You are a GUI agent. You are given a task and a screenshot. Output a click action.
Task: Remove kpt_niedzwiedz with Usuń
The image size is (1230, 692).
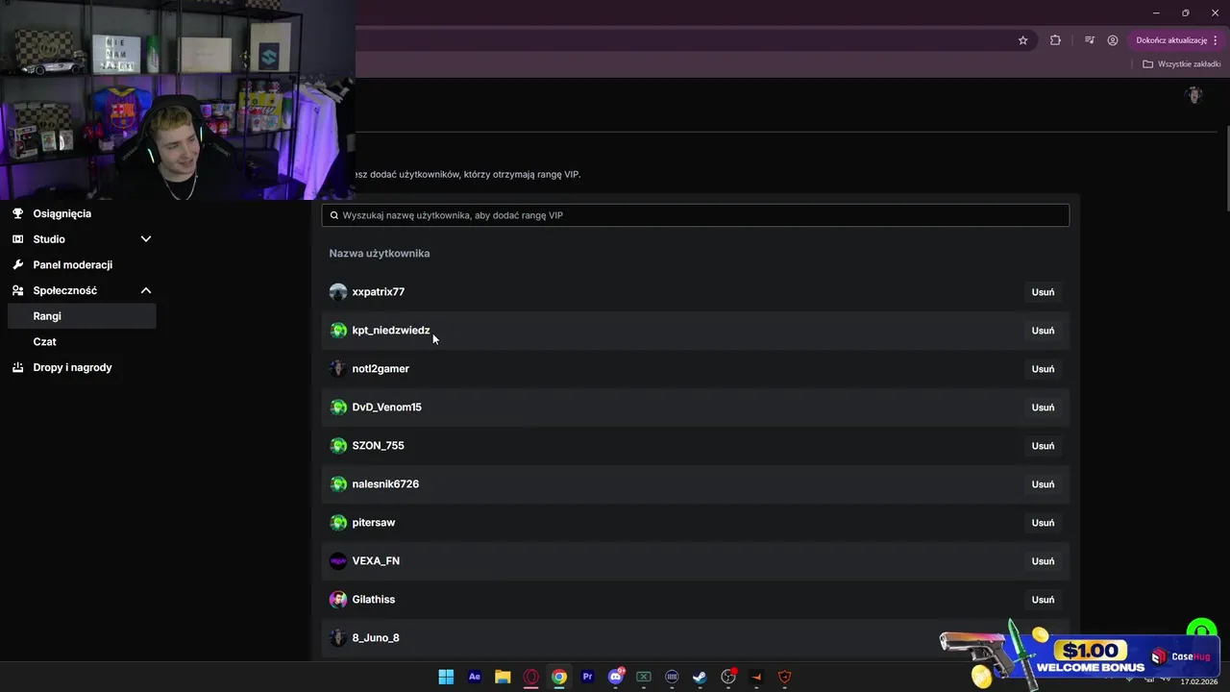(x=1043, y=331)
